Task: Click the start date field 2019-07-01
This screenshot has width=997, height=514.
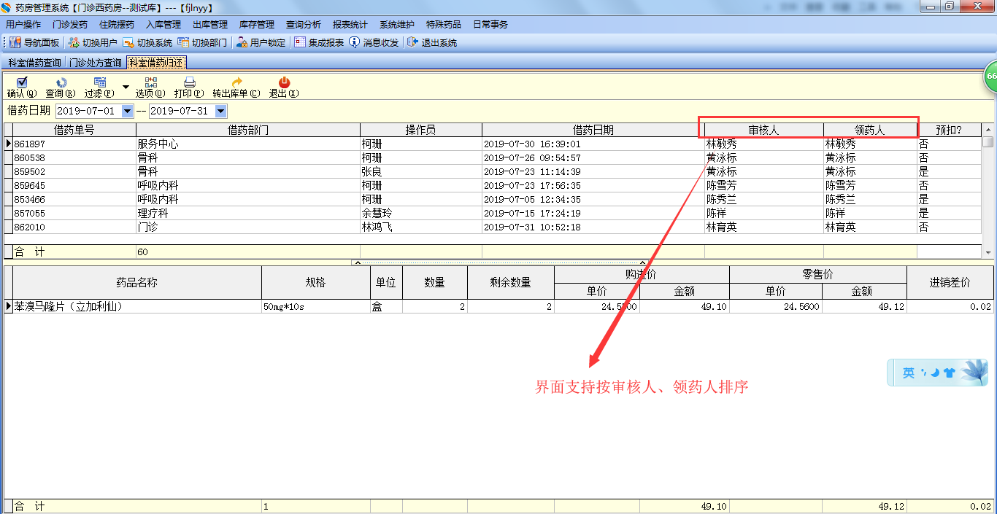Action: (88, 112)
